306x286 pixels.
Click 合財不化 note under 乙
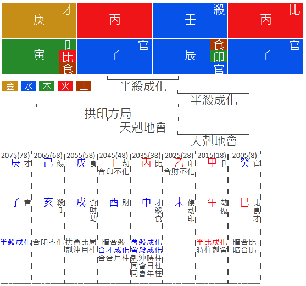pyautogui.click(x=179, y=171)
